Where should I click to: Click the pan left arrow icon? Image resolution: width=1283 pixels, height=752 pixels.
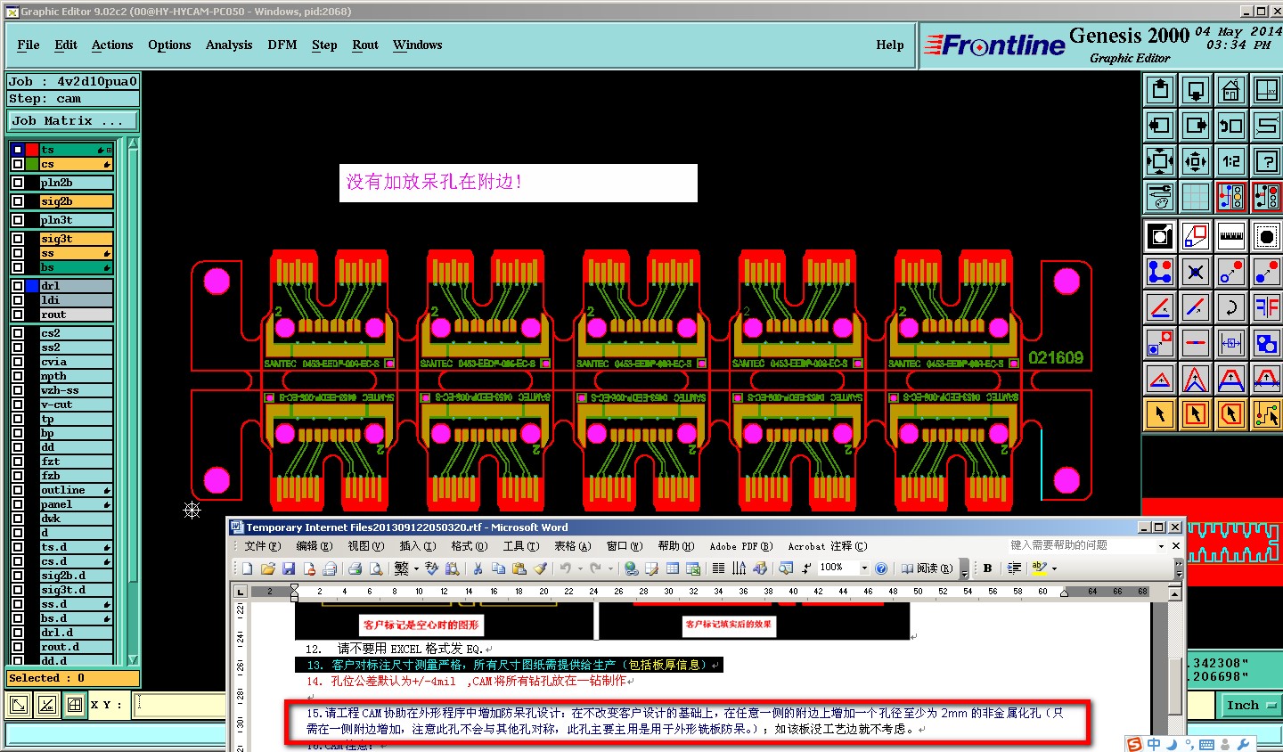[1160, 126]
